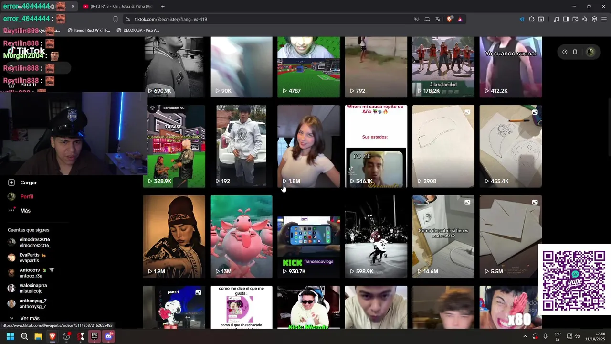The height and width of the screenshot is (344, 611).
Task: Open the video with 1.8M views
Action: coord(308,146)
